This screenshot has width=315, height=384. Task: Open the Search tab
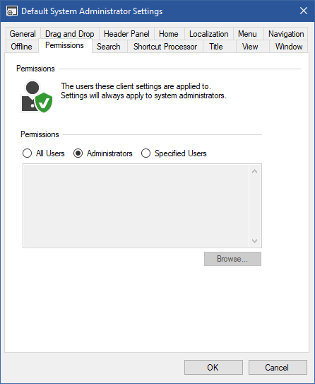click(x=109, y=47)
